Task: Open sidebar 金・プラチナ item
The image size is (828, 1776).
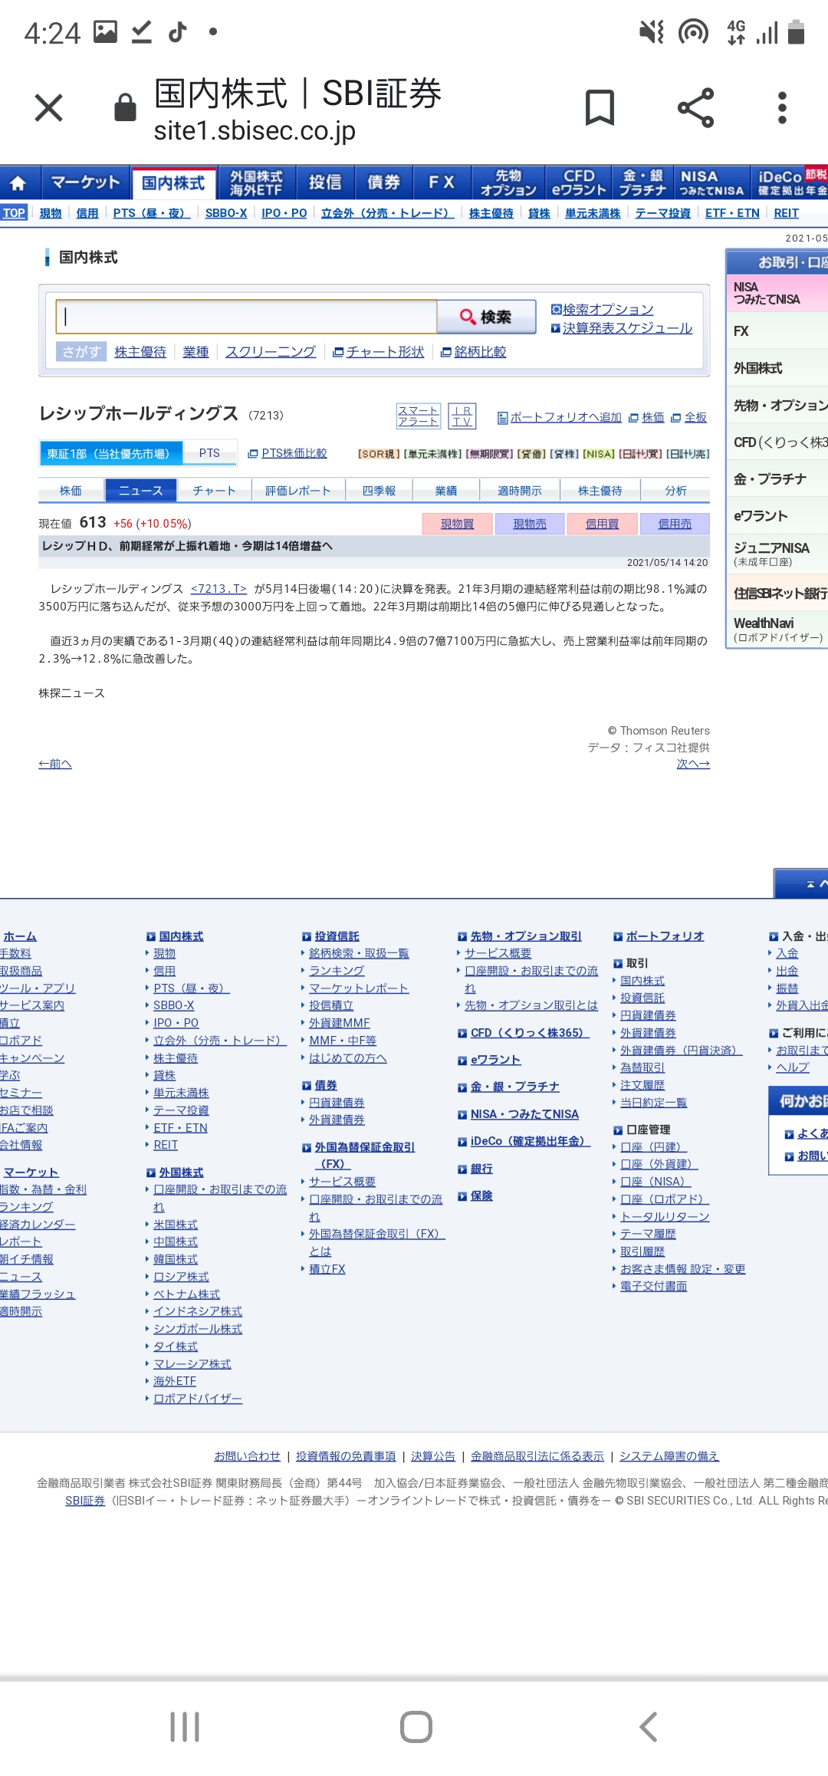Action: pyautogui.click(x=777, y=479)
